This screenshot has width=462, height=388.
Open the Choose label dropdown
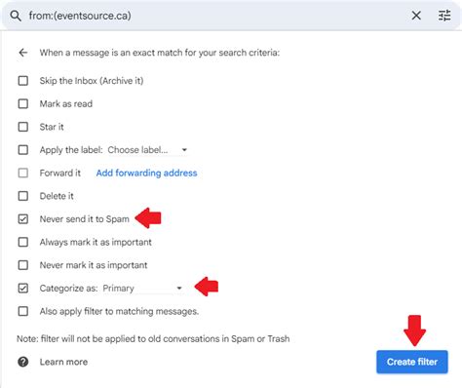pos(147,150)
